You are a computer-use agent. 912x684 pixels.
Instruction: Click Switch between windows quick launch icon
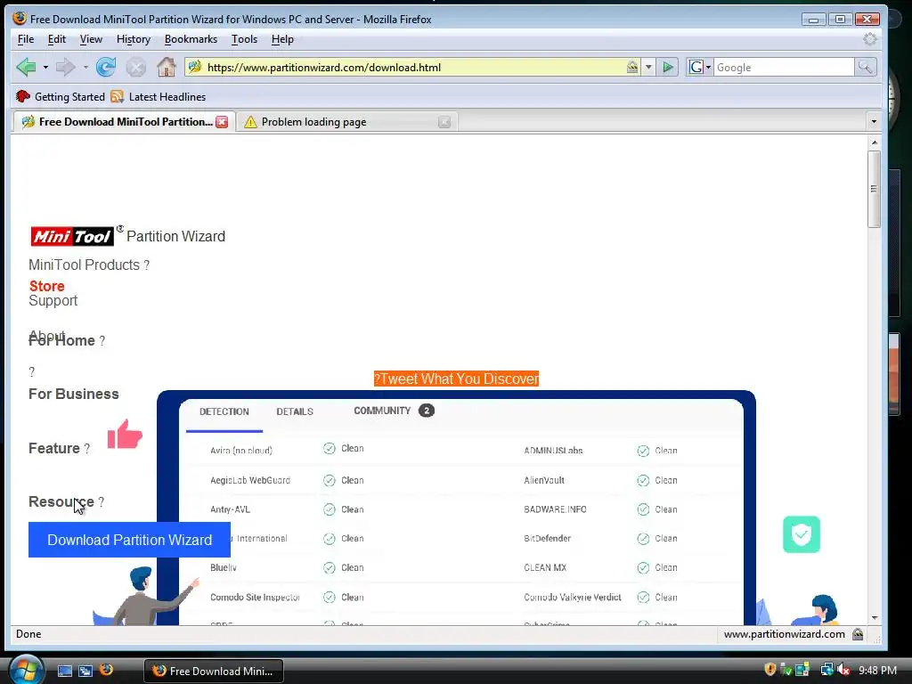pyautogui.click(x=85, y=671)
